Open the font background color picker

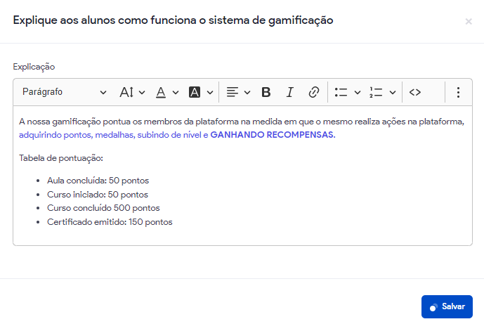pos(201,92)
